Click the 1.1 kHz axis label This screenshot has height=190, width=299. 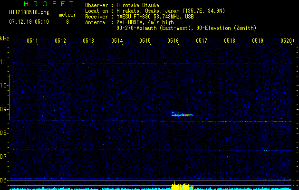coord(4,62)
